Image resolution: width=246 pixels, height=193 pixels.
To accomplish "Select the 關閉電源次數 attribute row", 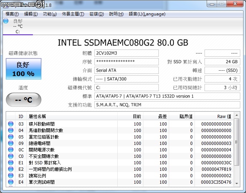I will tap(120, 150).
